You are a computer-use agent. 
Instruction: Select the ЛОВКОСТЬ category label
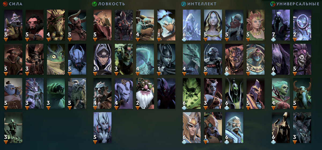coord(111,4)
